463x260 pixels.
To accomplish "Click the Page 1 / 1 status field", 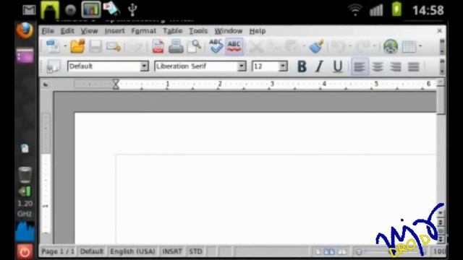I will [x=58, y=251].
